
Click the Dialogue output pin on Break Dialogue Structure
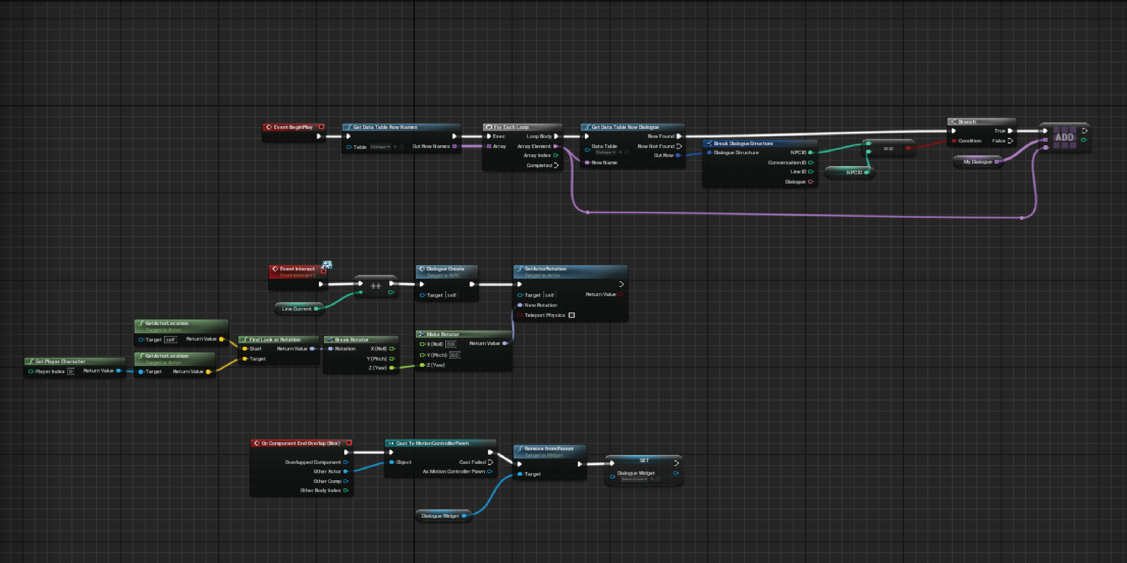[x=811, y=182]
